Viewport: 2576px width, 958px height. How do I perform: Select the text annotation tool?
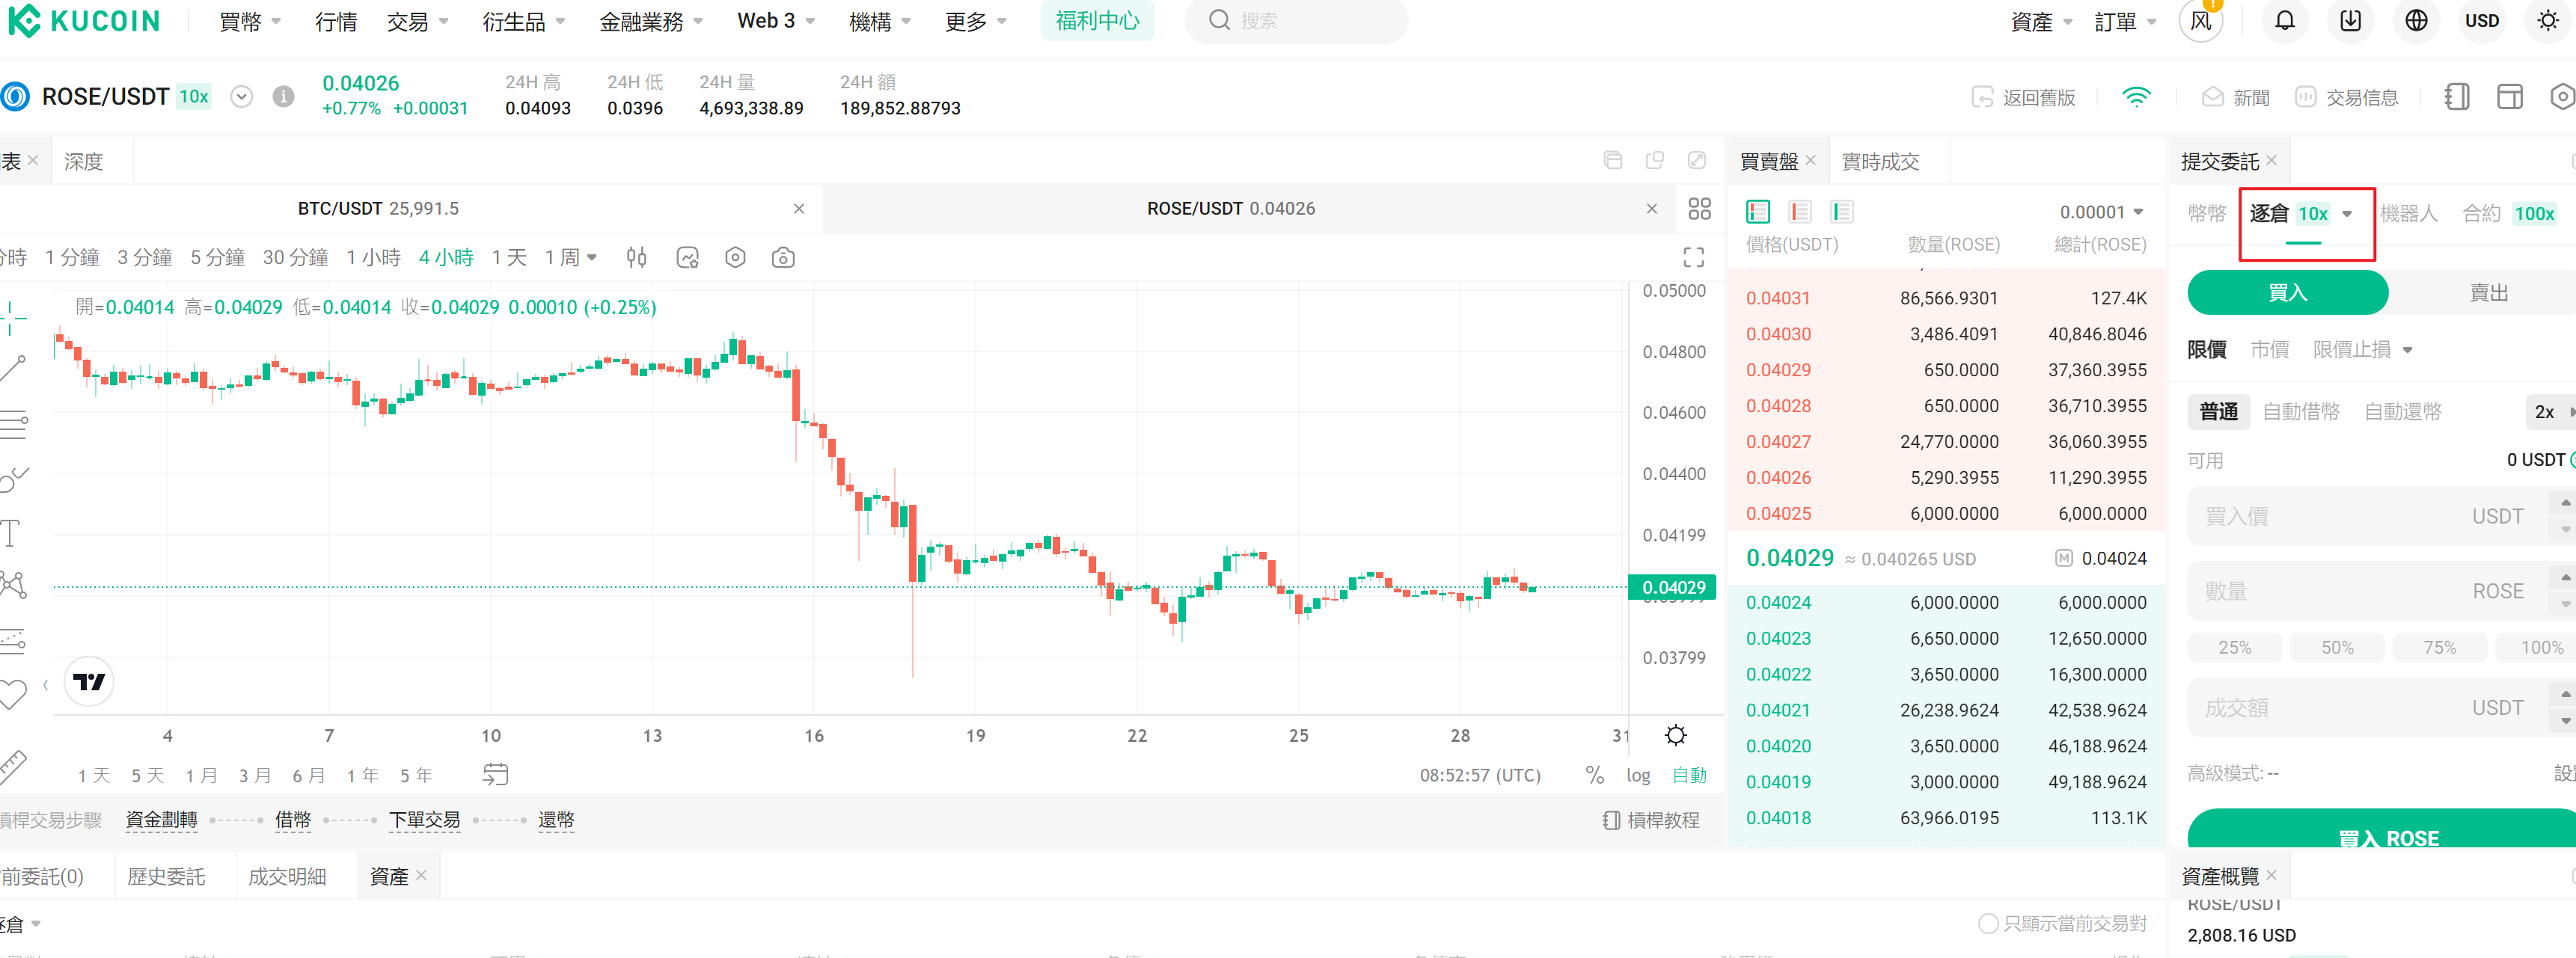coord(10,533)
